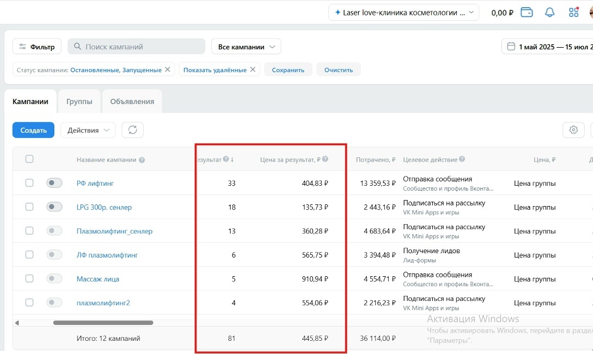This screenshot has width=593, height=354.
Task: Open the LPG 300р. сенлер campaign link
Action: pyautogui.click(x=104, y=207)
